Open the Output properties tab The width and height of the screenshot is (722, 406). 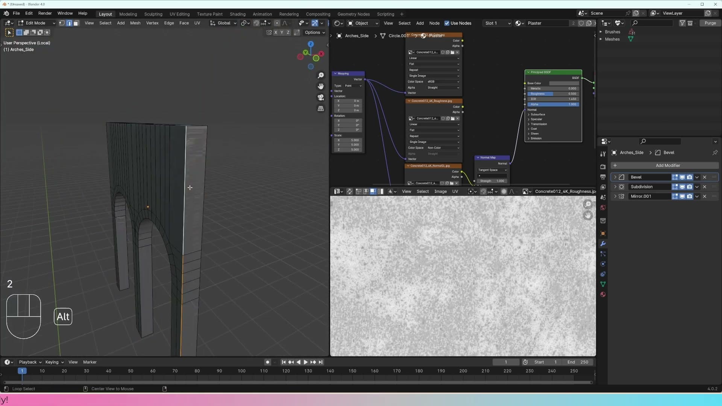603,177
